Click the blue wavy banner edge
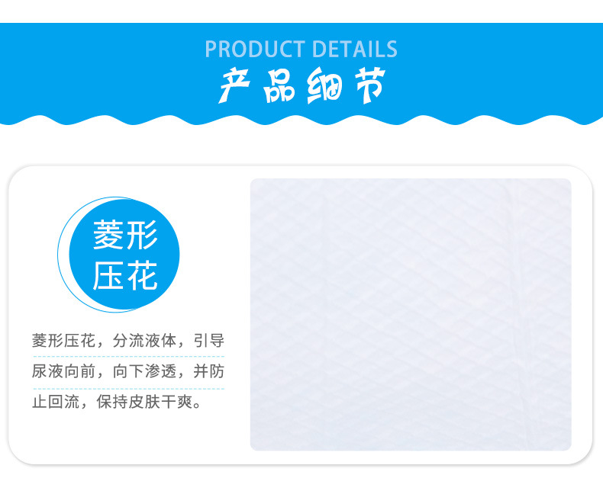 301,120
